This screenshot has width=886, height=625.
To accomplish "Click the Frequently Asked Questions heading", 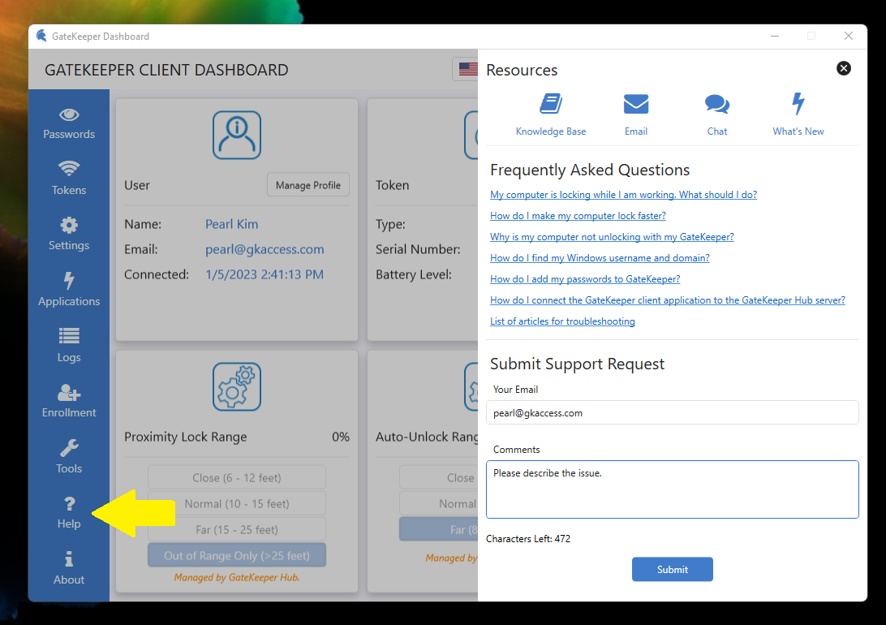I will click(590, 170).
